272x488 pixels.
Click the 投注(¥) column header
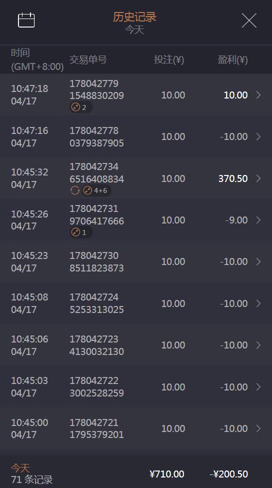point(169,59)
